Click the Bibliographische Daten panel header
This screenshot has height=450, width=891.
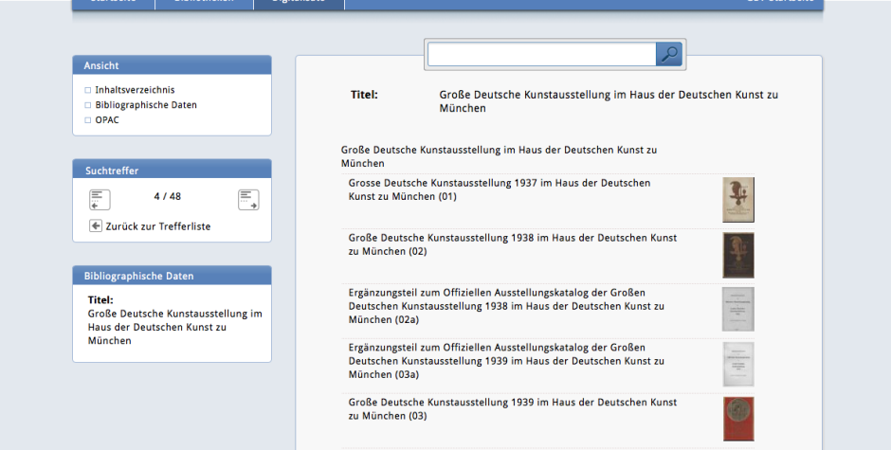173,276
